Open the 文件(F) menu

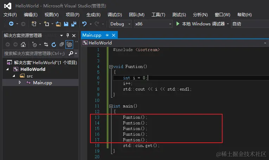10,15
